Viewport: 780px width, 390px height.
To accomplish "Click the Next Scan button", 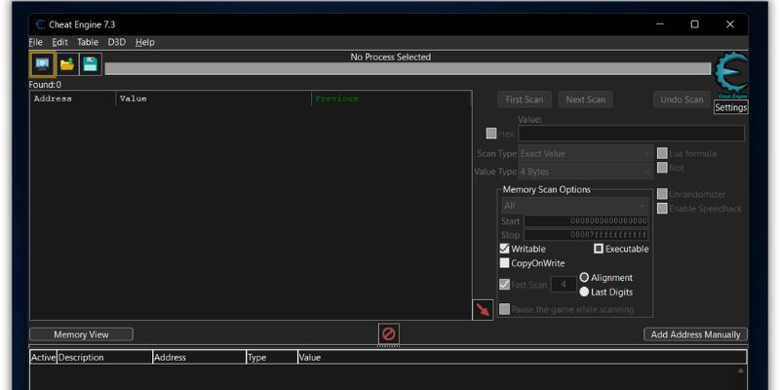I will click(586, 99).
